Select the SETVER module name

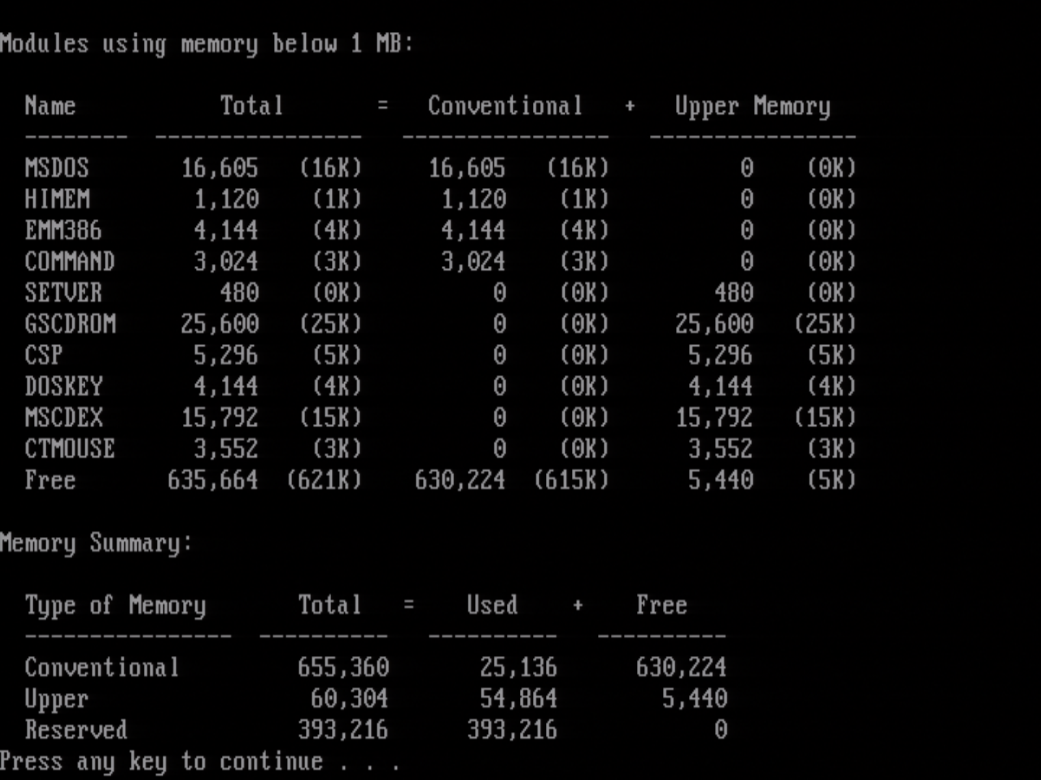[64, 292]
